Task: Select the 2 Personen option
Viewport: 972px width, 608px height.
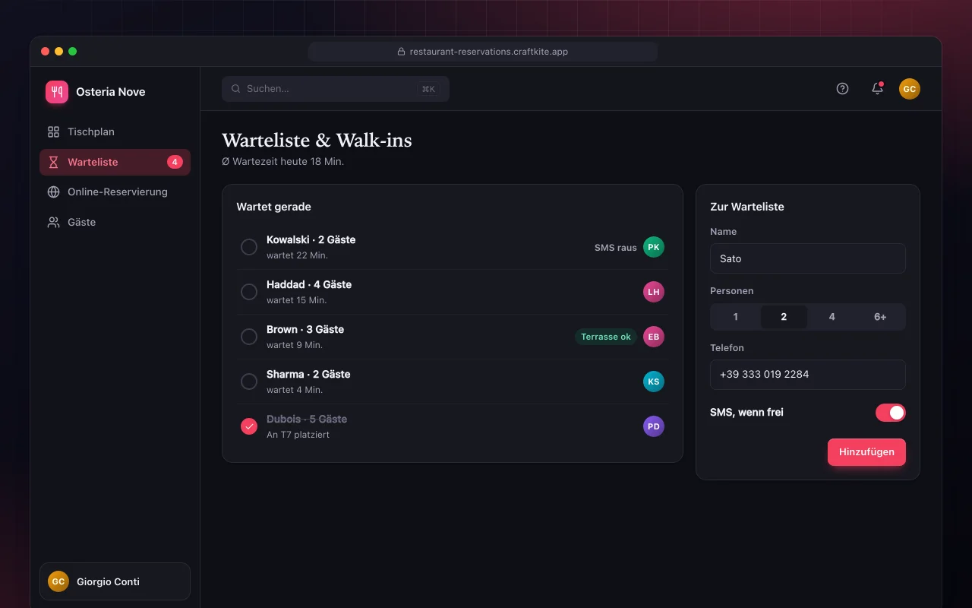Action: tap(784, 317)
